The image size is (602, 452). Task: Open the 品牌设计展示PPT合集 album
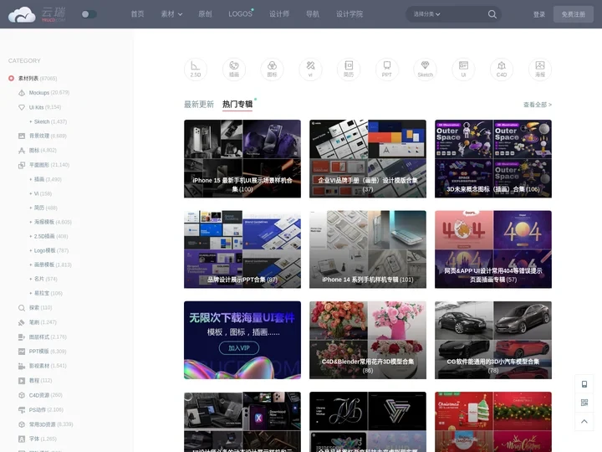tap(242, 249)
